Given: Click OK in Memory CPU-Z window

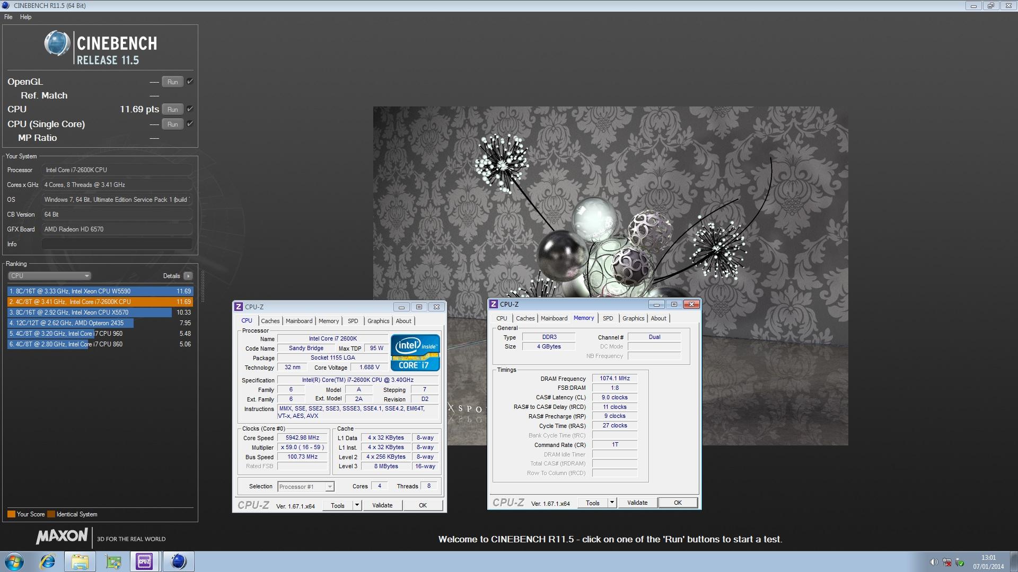Looking at the screenshot, I should click(x=678, y=503).
